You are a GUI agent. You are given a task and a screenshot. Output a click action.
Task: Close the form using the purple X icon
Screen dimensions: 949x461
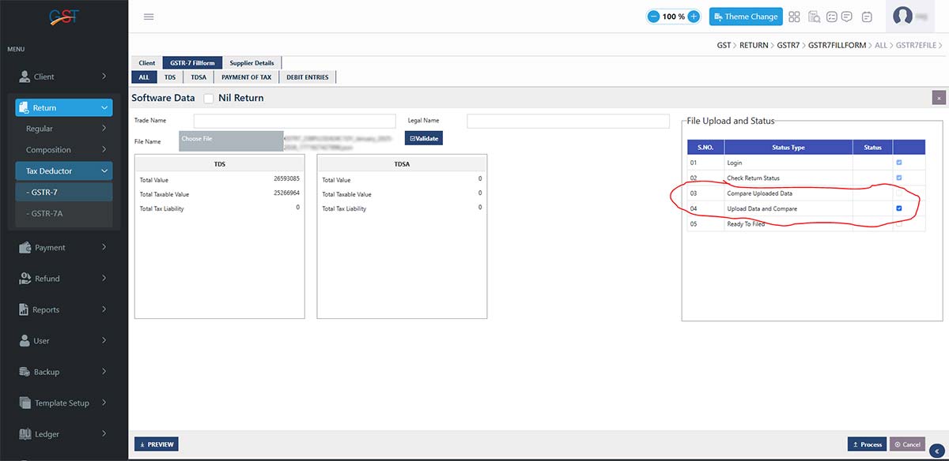938,98
